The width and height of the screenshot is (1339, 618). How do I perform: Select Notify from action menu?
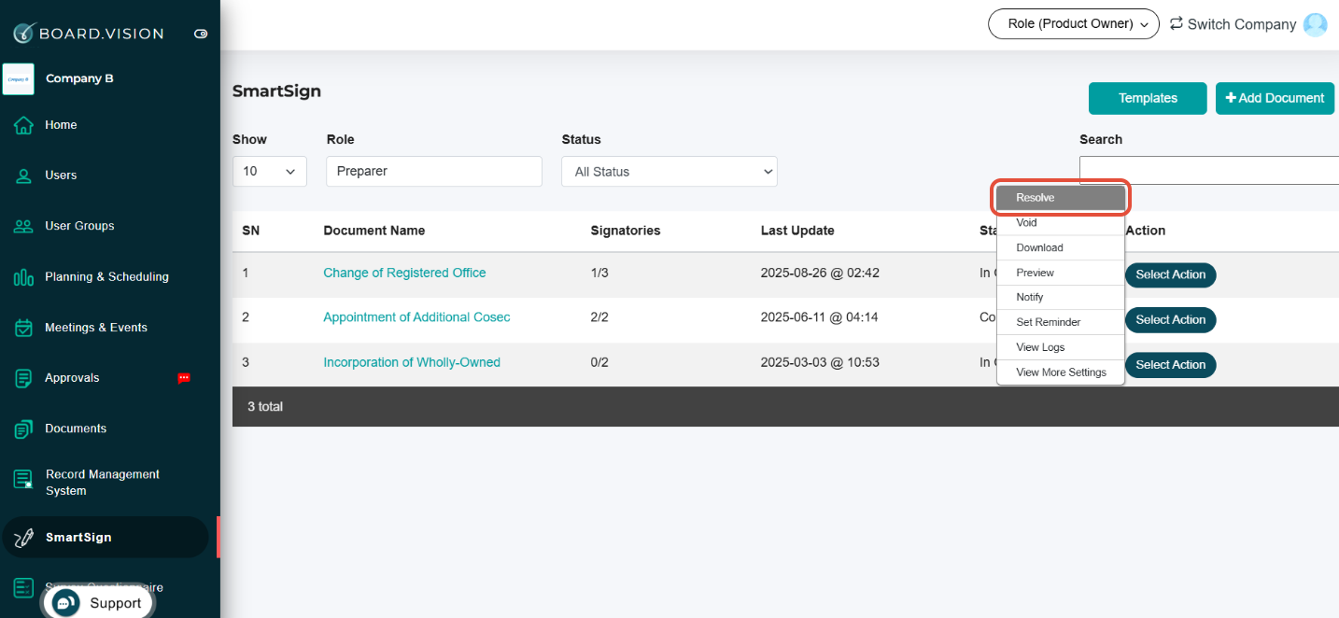(x=1061, y=297)
